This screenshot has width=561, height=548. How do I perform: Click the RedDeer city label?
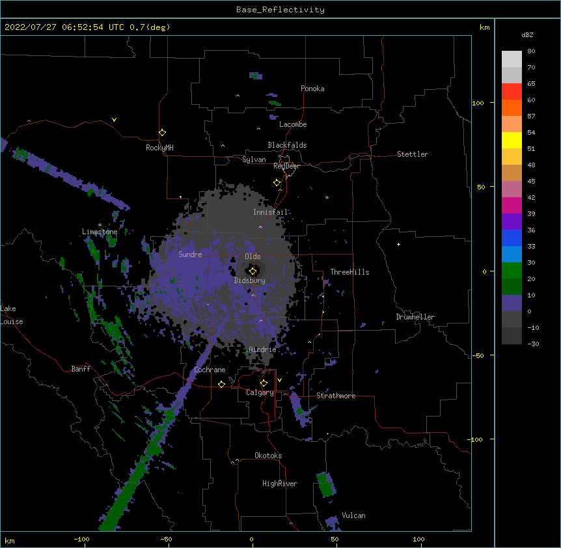(x=286, y=166)
